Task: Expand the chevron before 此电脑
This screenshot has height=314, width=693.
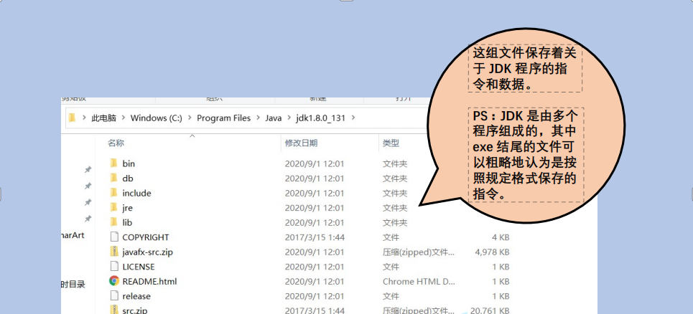Action: pos(84,118)
